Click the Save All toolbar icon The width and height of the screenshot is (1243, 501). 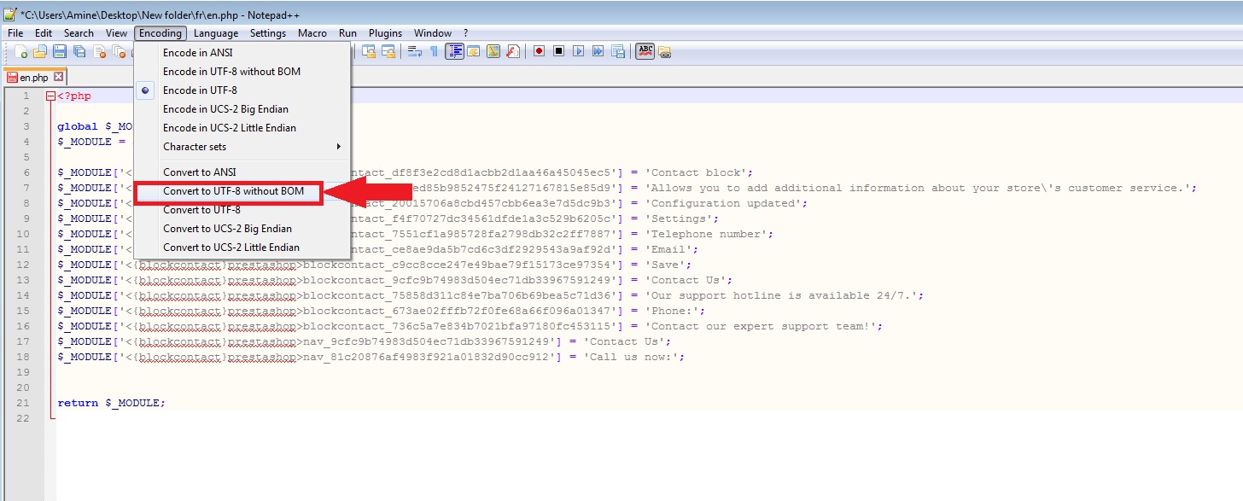click(79, 51)
